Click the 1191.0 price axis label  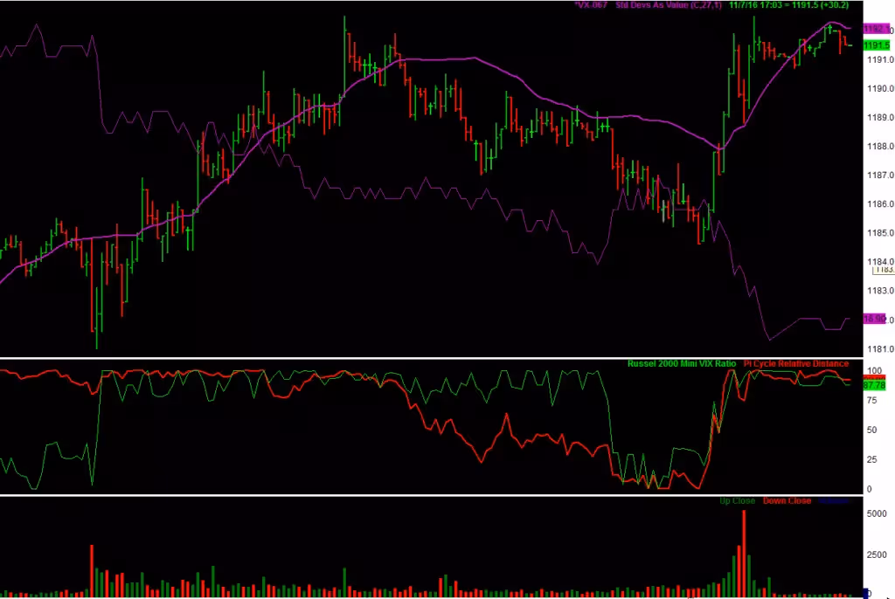[880, 60]
